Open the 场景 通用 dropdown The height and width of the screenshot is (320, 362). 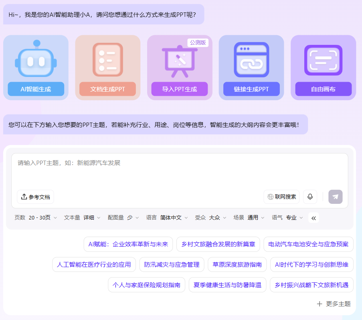click(249, 217)
